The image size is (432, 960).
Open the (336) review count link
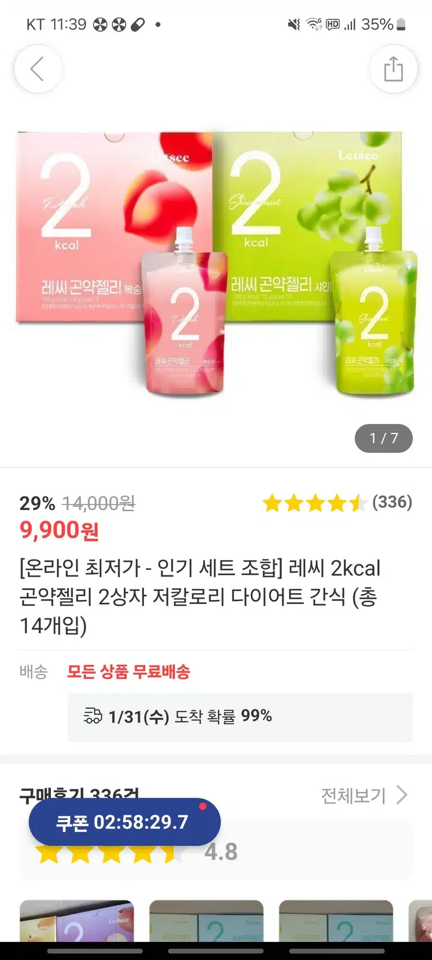pyautogui.click(x=393, y=502)
